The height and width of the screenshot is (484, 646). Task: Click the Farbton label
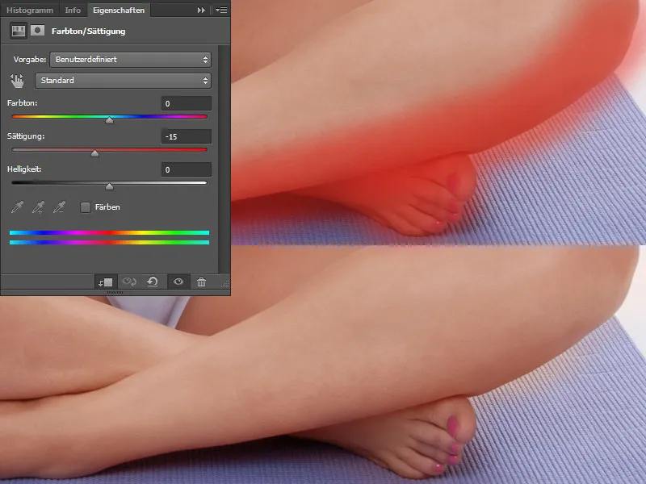point(23,103)
